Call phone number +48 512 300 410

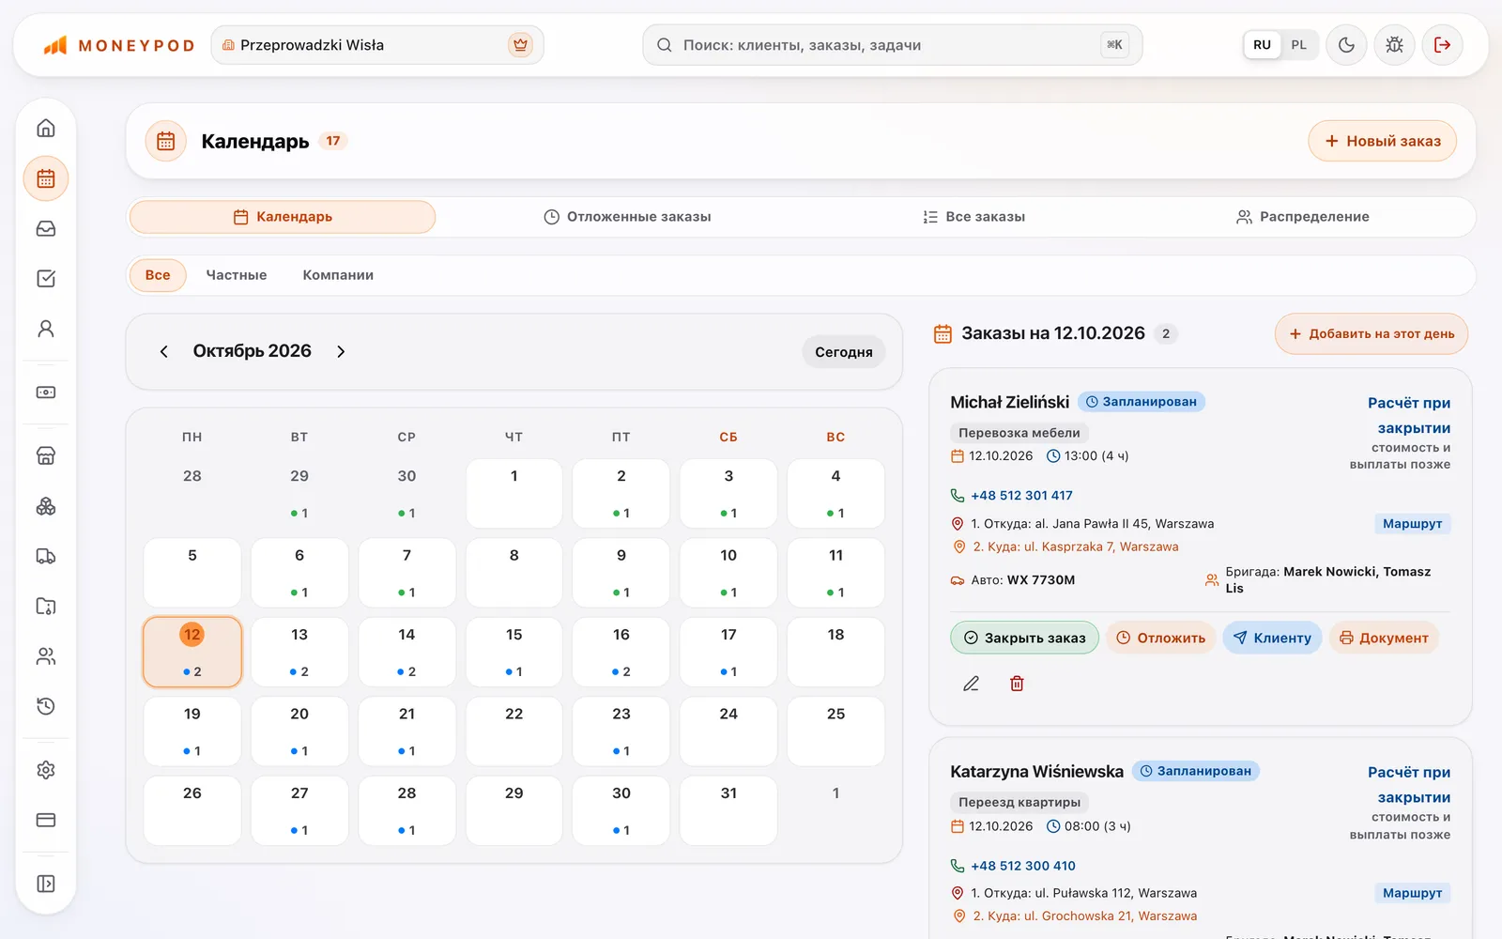point(1023,866)
